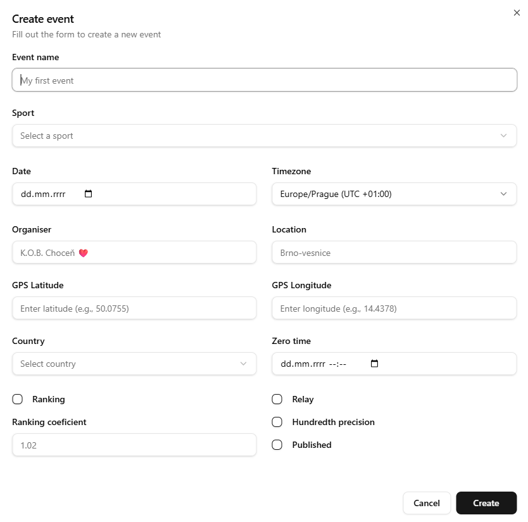Screen dimensions: 528x522
Task: Click the Sport dropdown chevron
Action: pos(504,136)
